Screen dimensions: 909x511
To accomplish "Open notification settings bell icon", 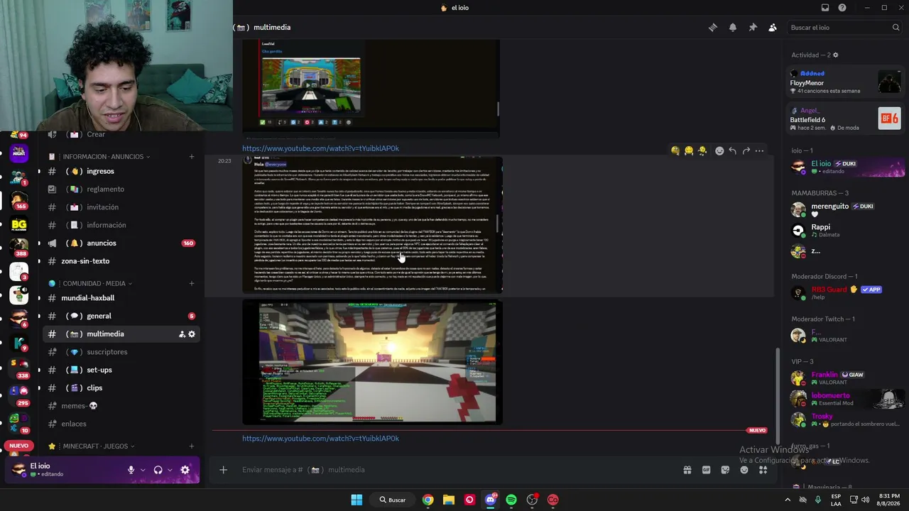I will coord(733,28).
